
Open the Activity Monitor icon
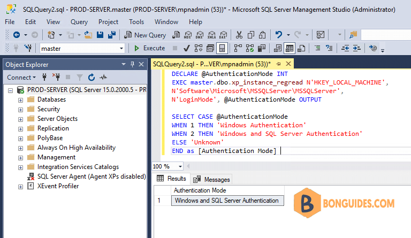pyautogui.click(x=321, y=35)
